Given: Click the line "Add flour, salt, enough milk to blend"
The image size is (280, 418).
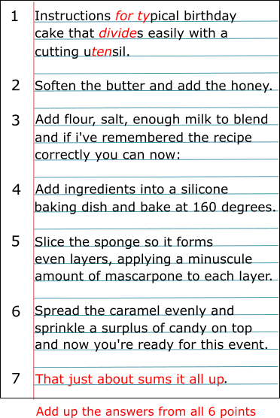Looking at the screenshot, I should (151, 120).
